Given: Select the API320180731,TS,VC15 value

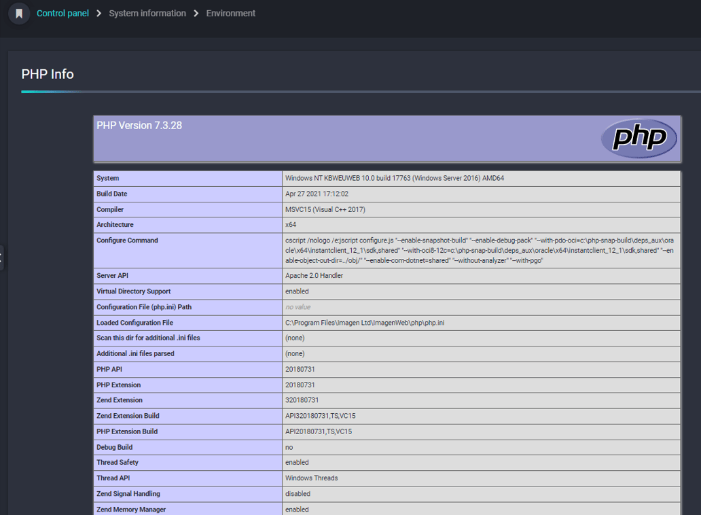Looking at the screenshot, I should point(321,416).
